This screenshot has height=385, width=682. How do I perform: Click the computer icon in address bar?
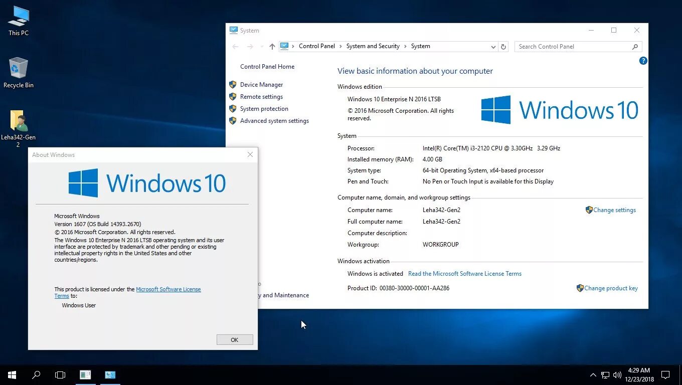pos(284,46)
